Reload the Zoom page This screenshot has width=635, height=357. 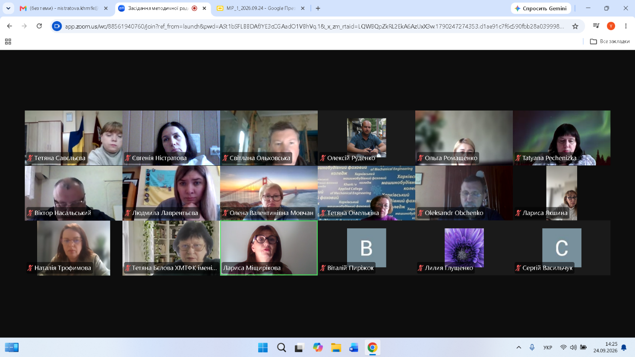point(39,26)
